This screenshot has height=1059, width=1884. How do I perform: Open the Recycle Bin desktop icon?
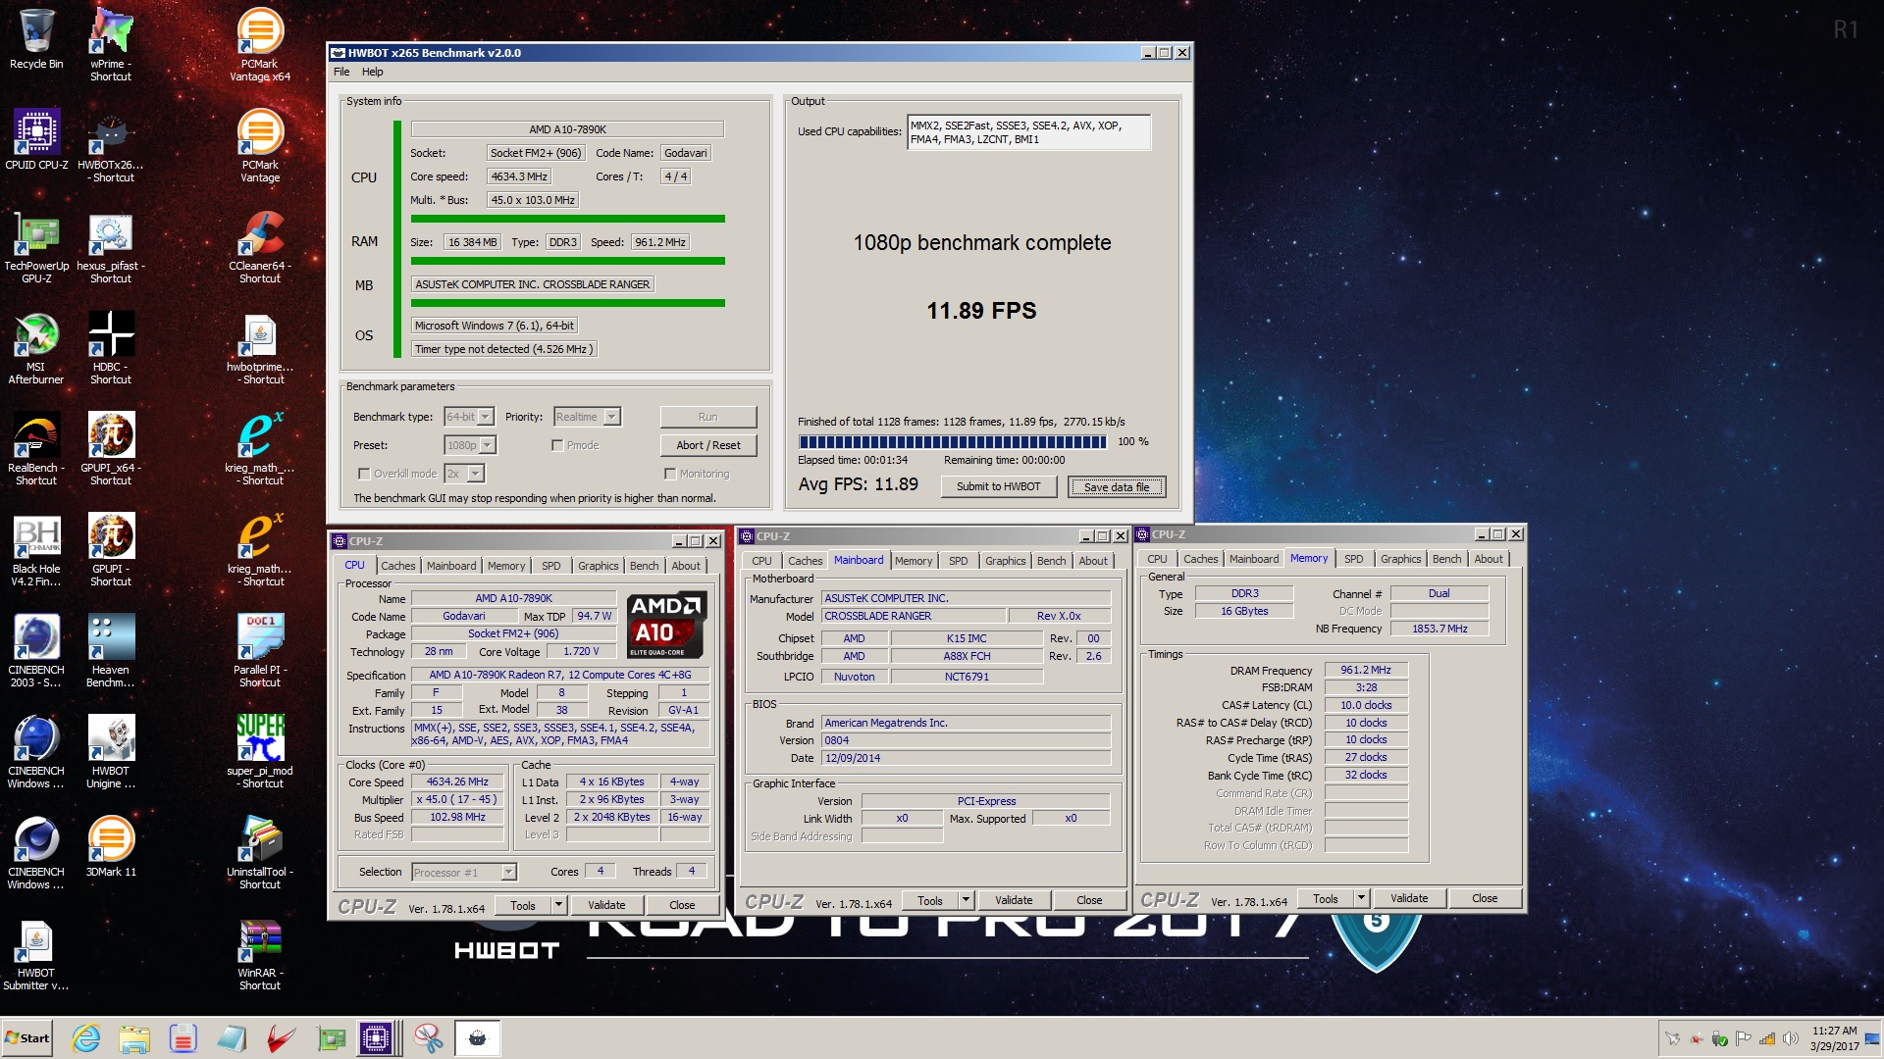coord(36,39)
